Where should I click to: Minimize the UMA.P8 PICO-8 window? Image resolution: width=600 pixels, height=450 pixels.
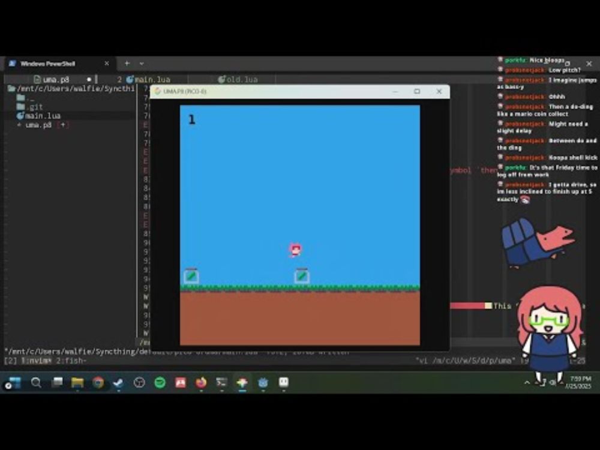point(395,91)
